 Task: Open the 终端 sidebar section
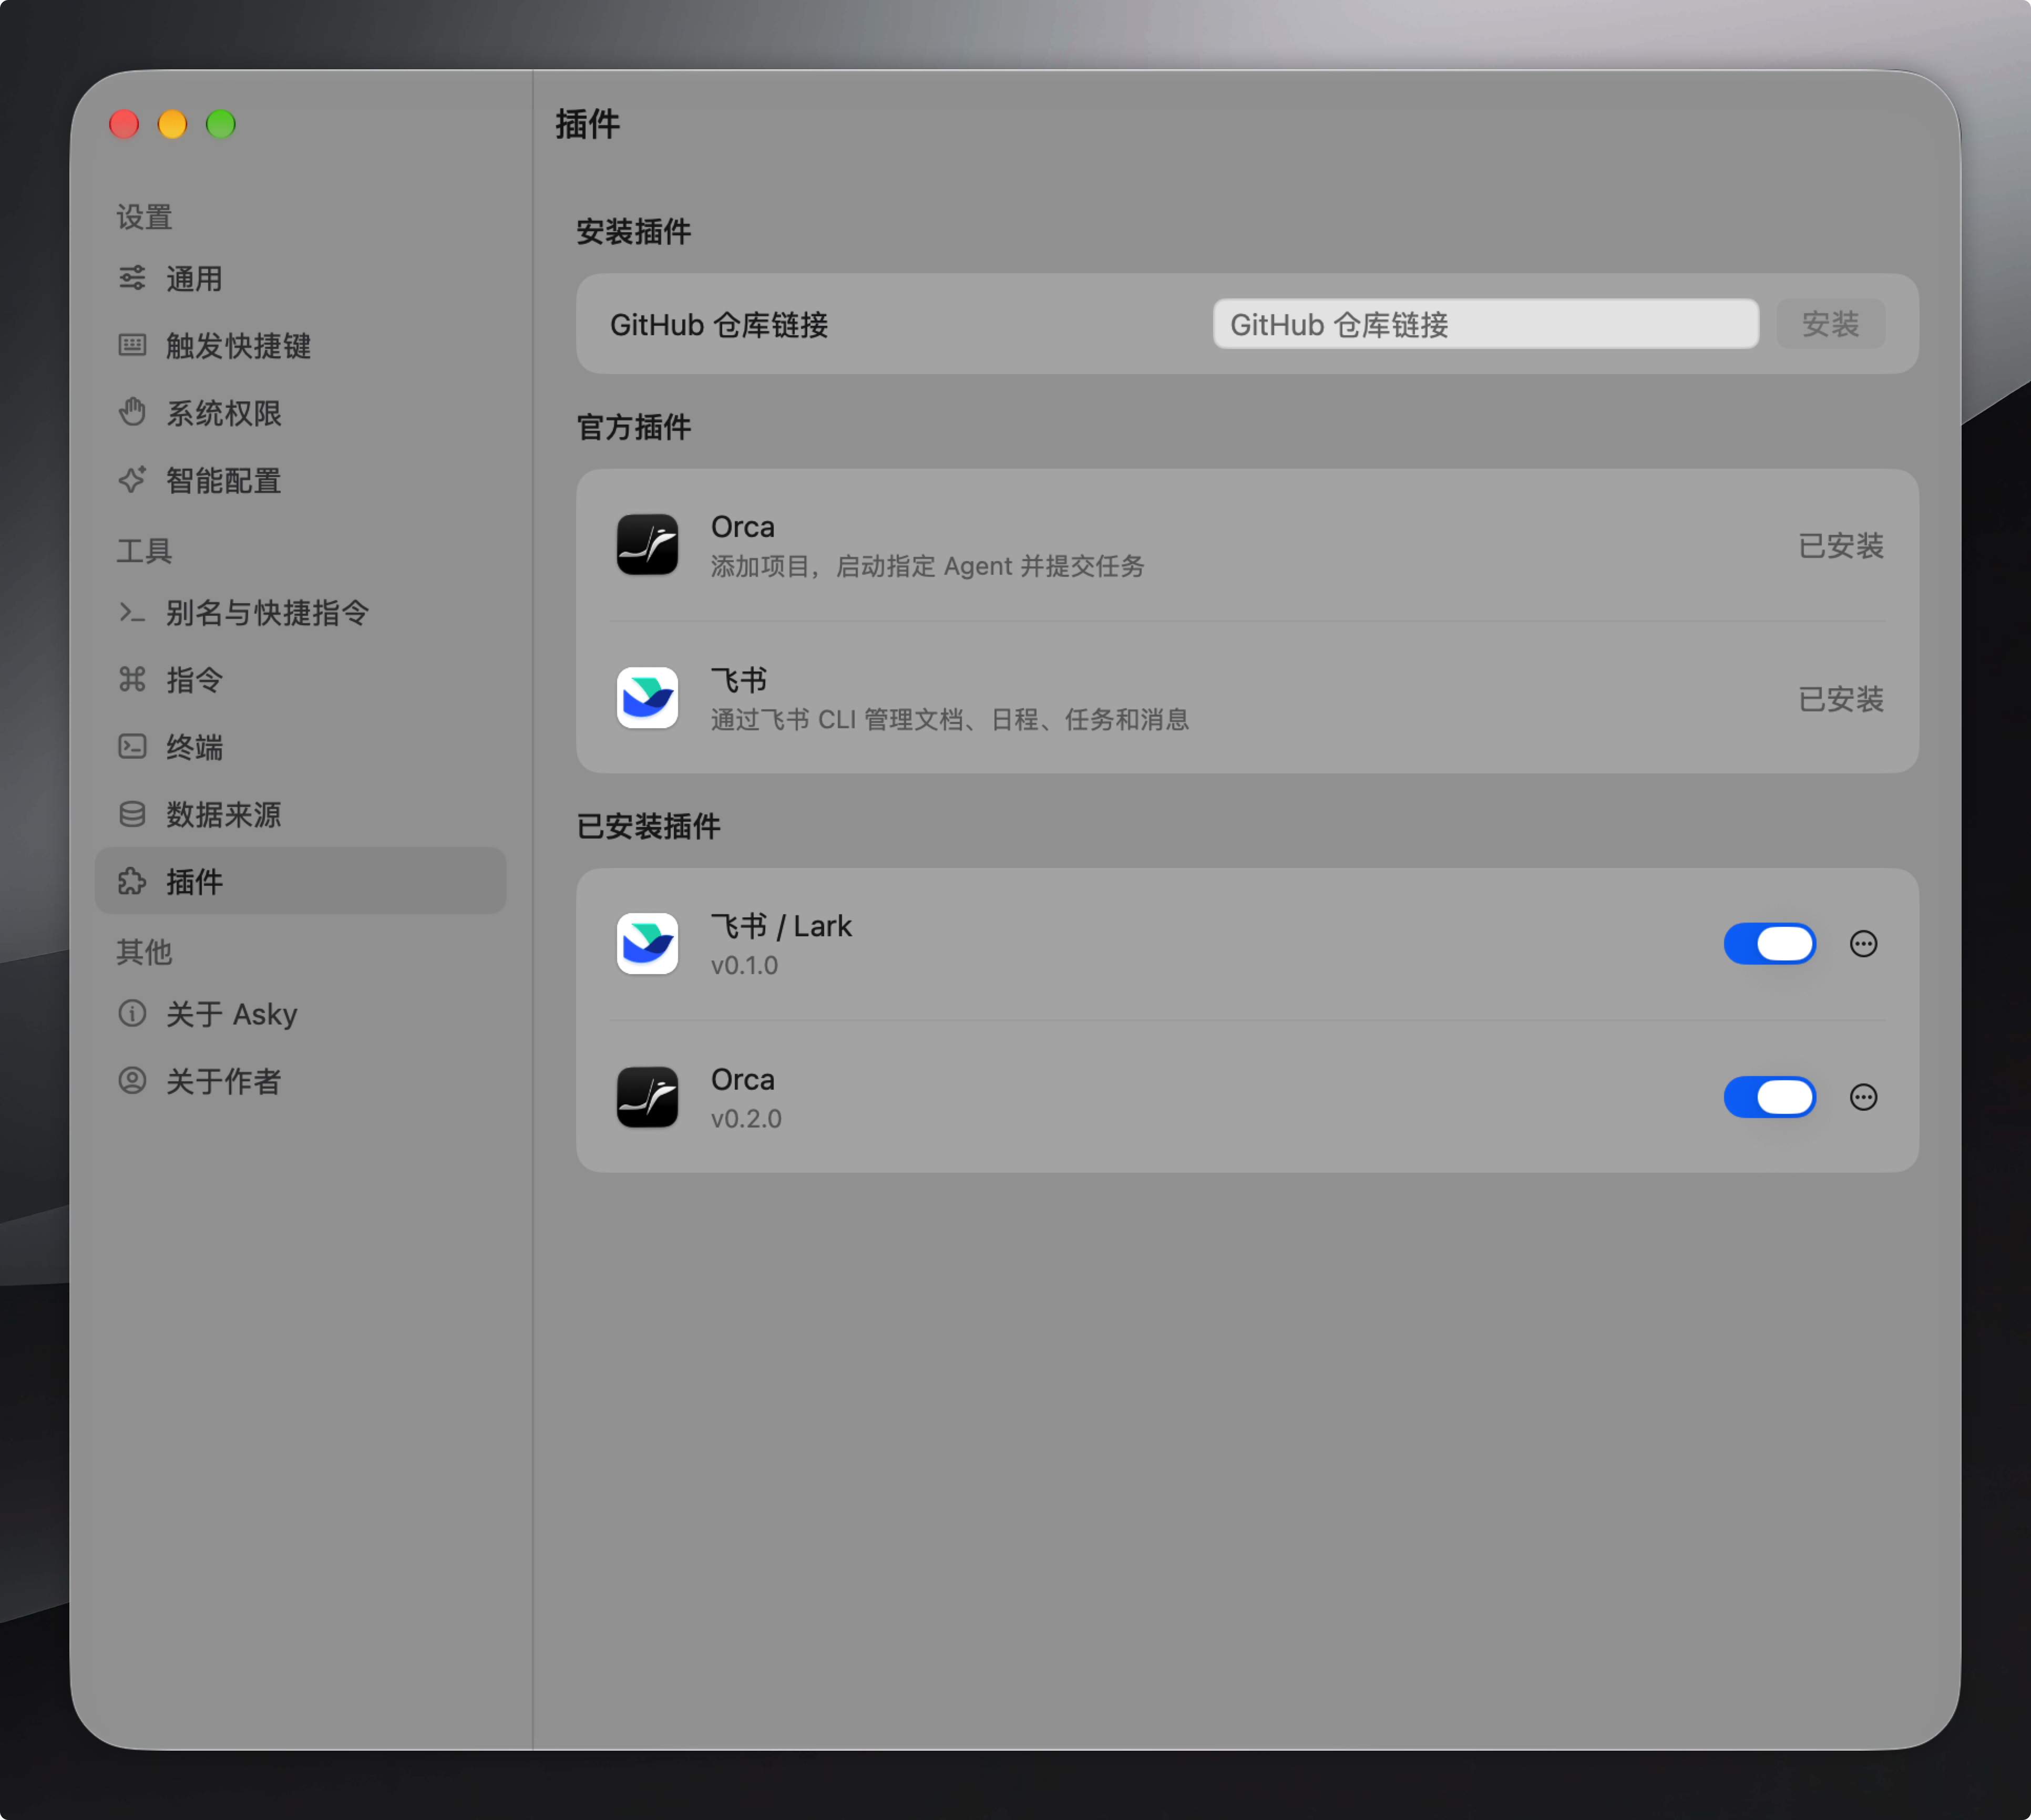(x=300, y=746)
